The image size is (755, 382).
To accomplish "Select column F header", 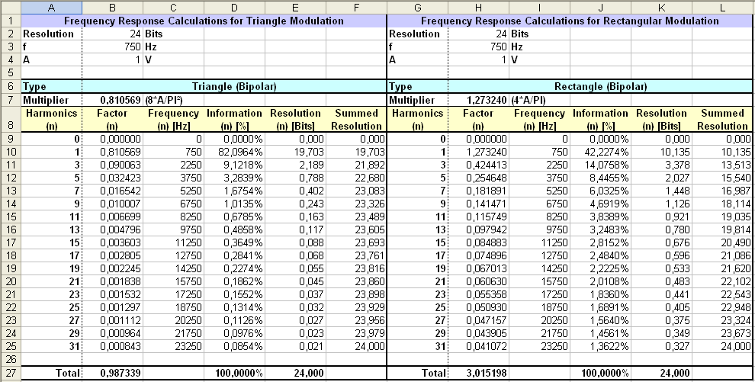I will pos(356,7).
